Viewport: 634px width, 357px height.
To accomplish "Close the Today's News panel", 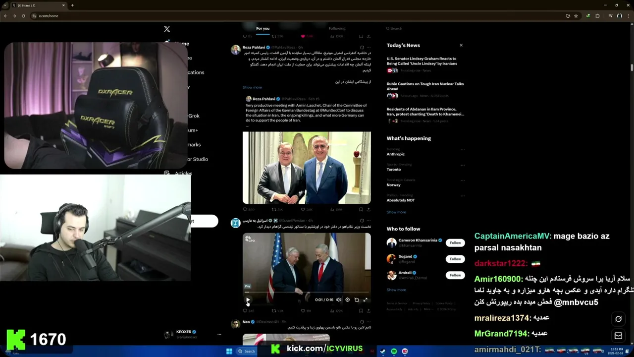I will point(461,45).
